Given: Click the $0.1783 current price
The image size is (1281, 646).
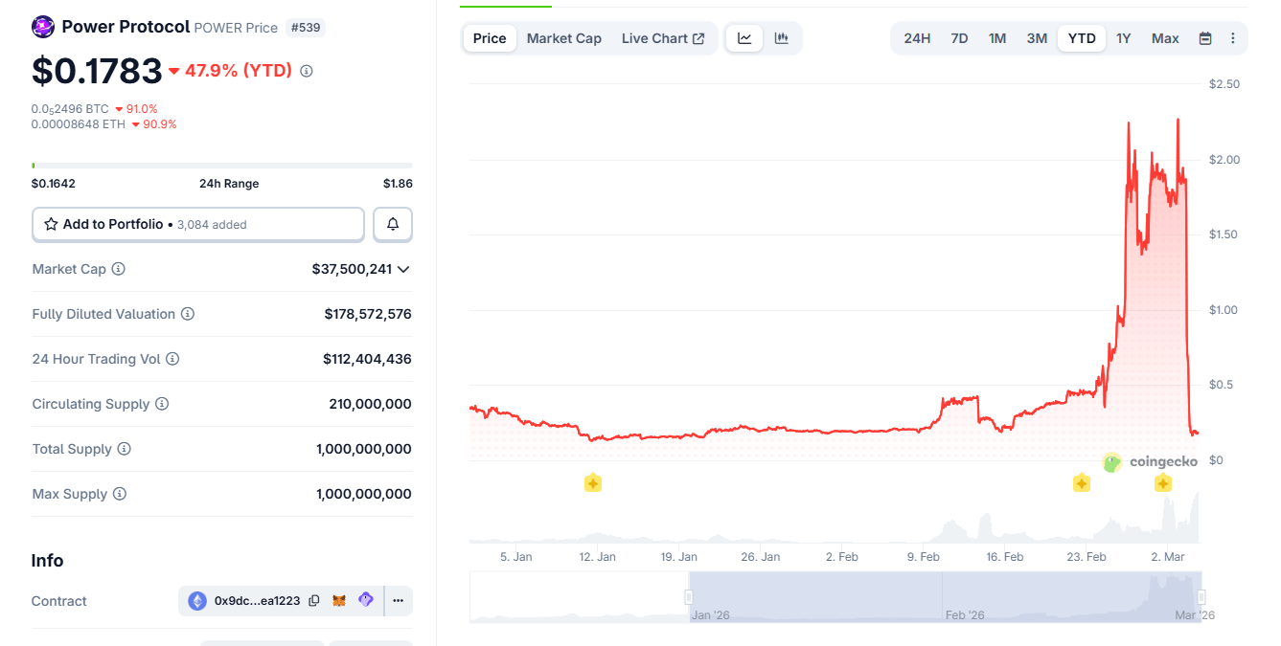Looking at the screenshot, I should pos(97,71).
